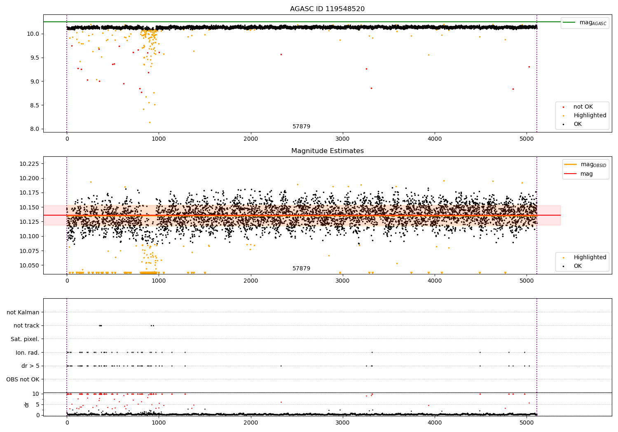This screenshot has height=432, width=618.
Task: Click the 'AGASC ID 119548520' title
Action: pos(328,9)
